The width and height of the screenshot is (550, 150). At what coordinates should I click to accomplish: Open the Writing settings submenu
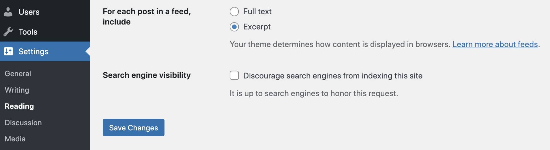click(x=17, y=90)
